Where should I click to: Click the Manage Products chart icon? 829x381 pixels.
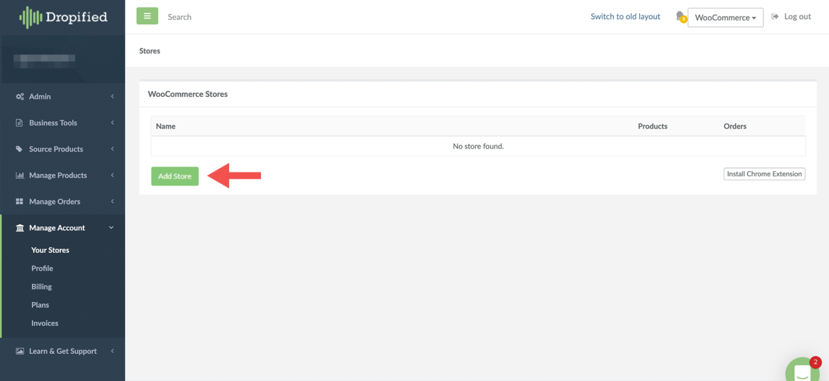click(20, 175)
